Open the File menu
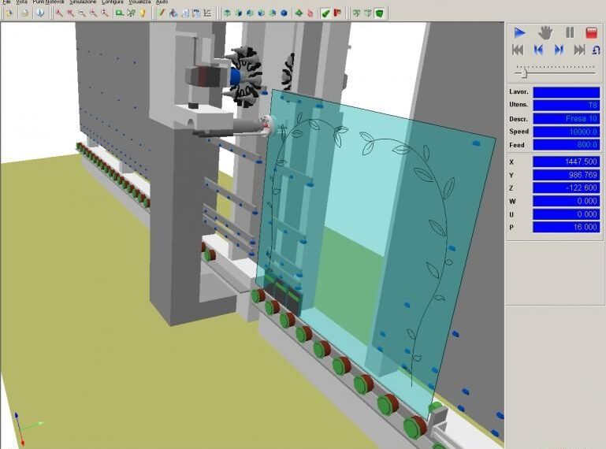The image size is (606, 449). coord(6,2)
